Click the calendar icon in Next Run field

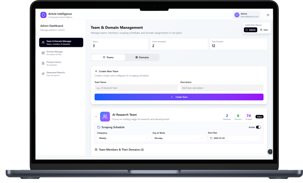[x=211, y=138]
